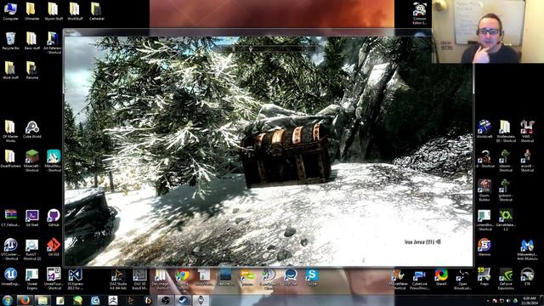Image resolution: width=544 pixels, height=306 pixels.
Task: Open Wolfenstein 3D shortcut folder
Action: pyautogui.click(x=506, y=131)
